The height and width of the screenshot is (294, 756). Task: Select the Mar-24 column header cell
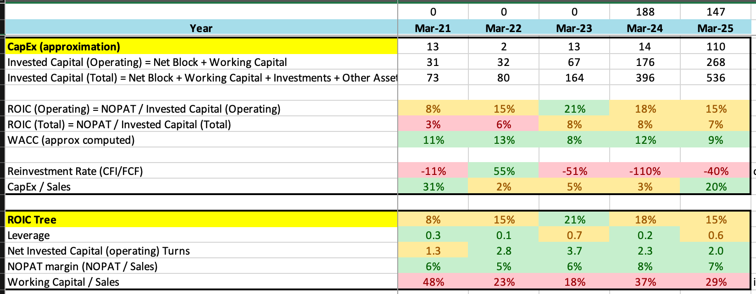(645, 28)
